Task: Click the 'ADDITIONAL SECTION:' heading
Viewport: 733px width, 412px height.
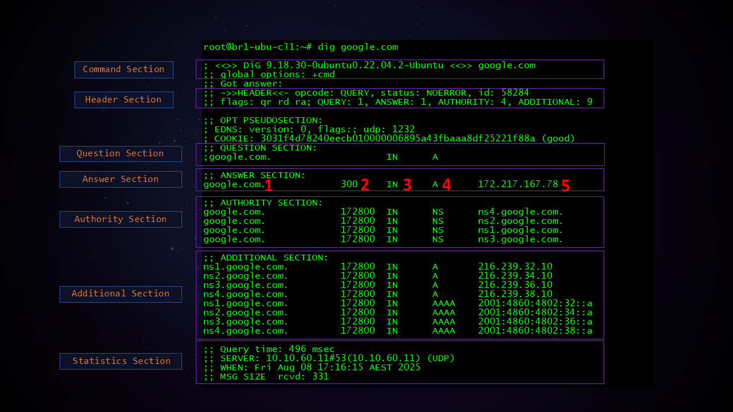Action: [x=266, y=257]
